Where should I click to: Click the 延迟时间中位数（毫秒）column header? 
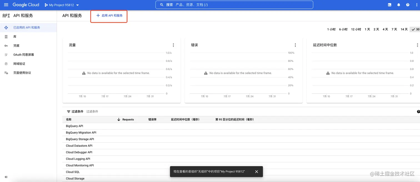(185, 120)
